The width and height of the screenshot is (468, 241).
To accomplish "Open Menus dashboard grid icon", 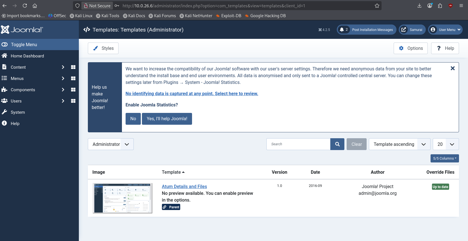I will (73, 78).
